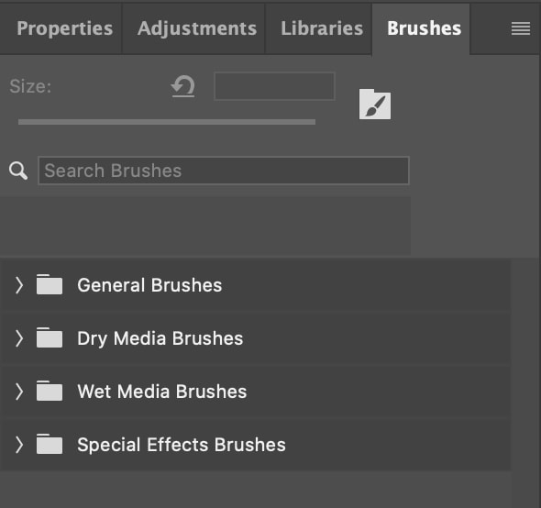The width and height of the screenshot is (541, 508).
Task: Click the Dry Media Brushes folder icon
Action: [50, 337]
